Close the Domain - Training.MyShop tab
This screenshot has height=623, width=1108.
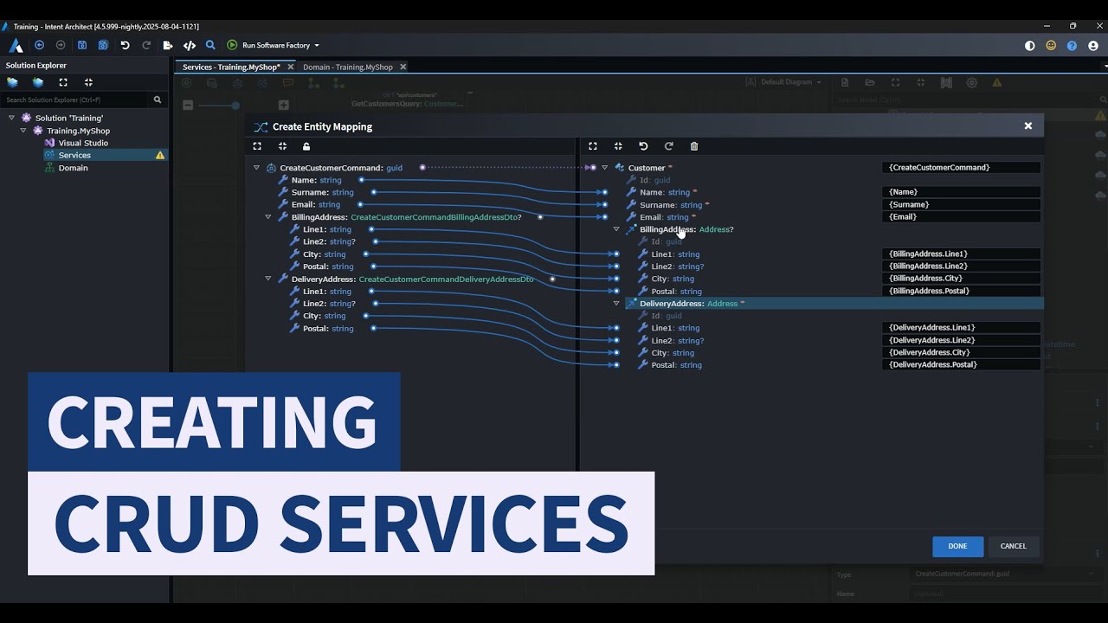click(403, 67)
